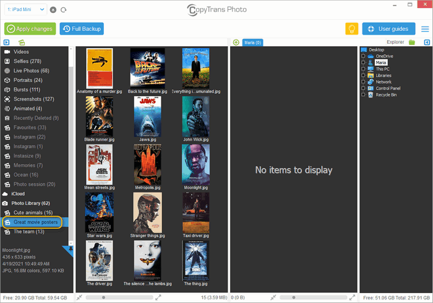Expand the Control Panel node
Viewport: 433px width, 303px height.
(x=364, y=88)
